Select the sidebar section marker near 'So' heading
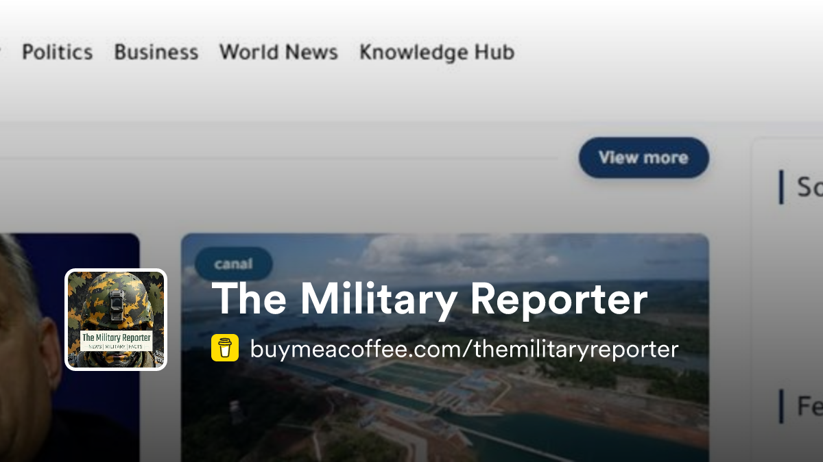The width and height of the screenshot is (823, 462). pos(783,188)
